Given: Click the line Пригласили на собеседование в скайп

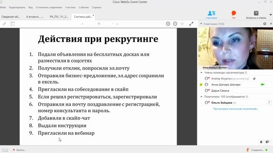Looking at the screenshot, I should (x=83, y=89).
